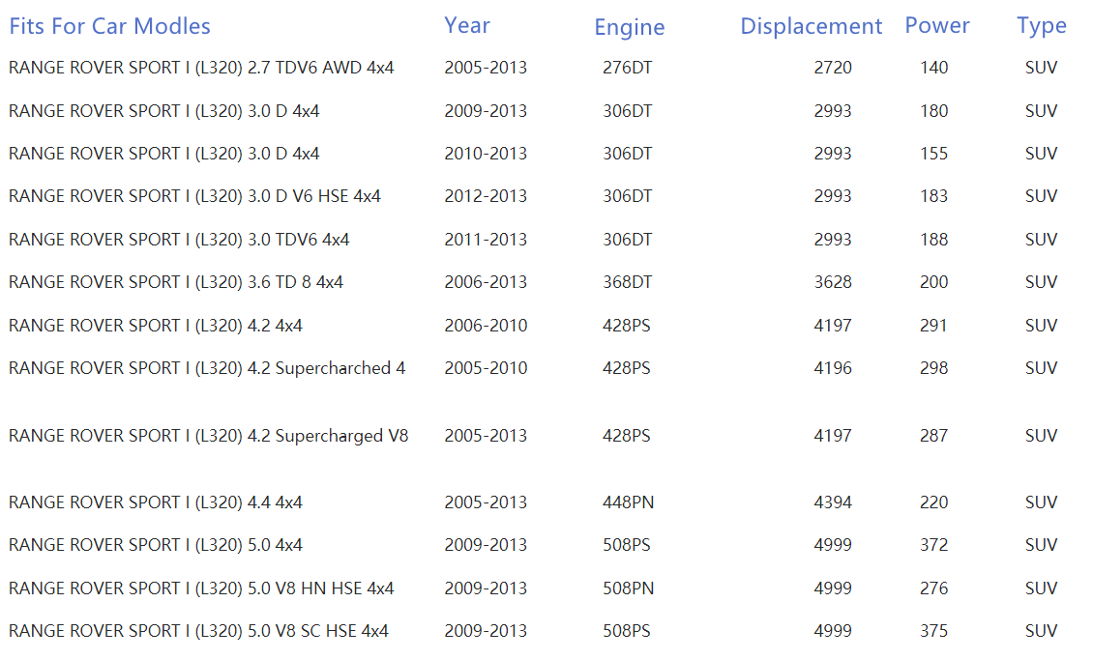Click the 3628 displacement value
This screenshot has height=660, width=1093.
click(832, 282)
